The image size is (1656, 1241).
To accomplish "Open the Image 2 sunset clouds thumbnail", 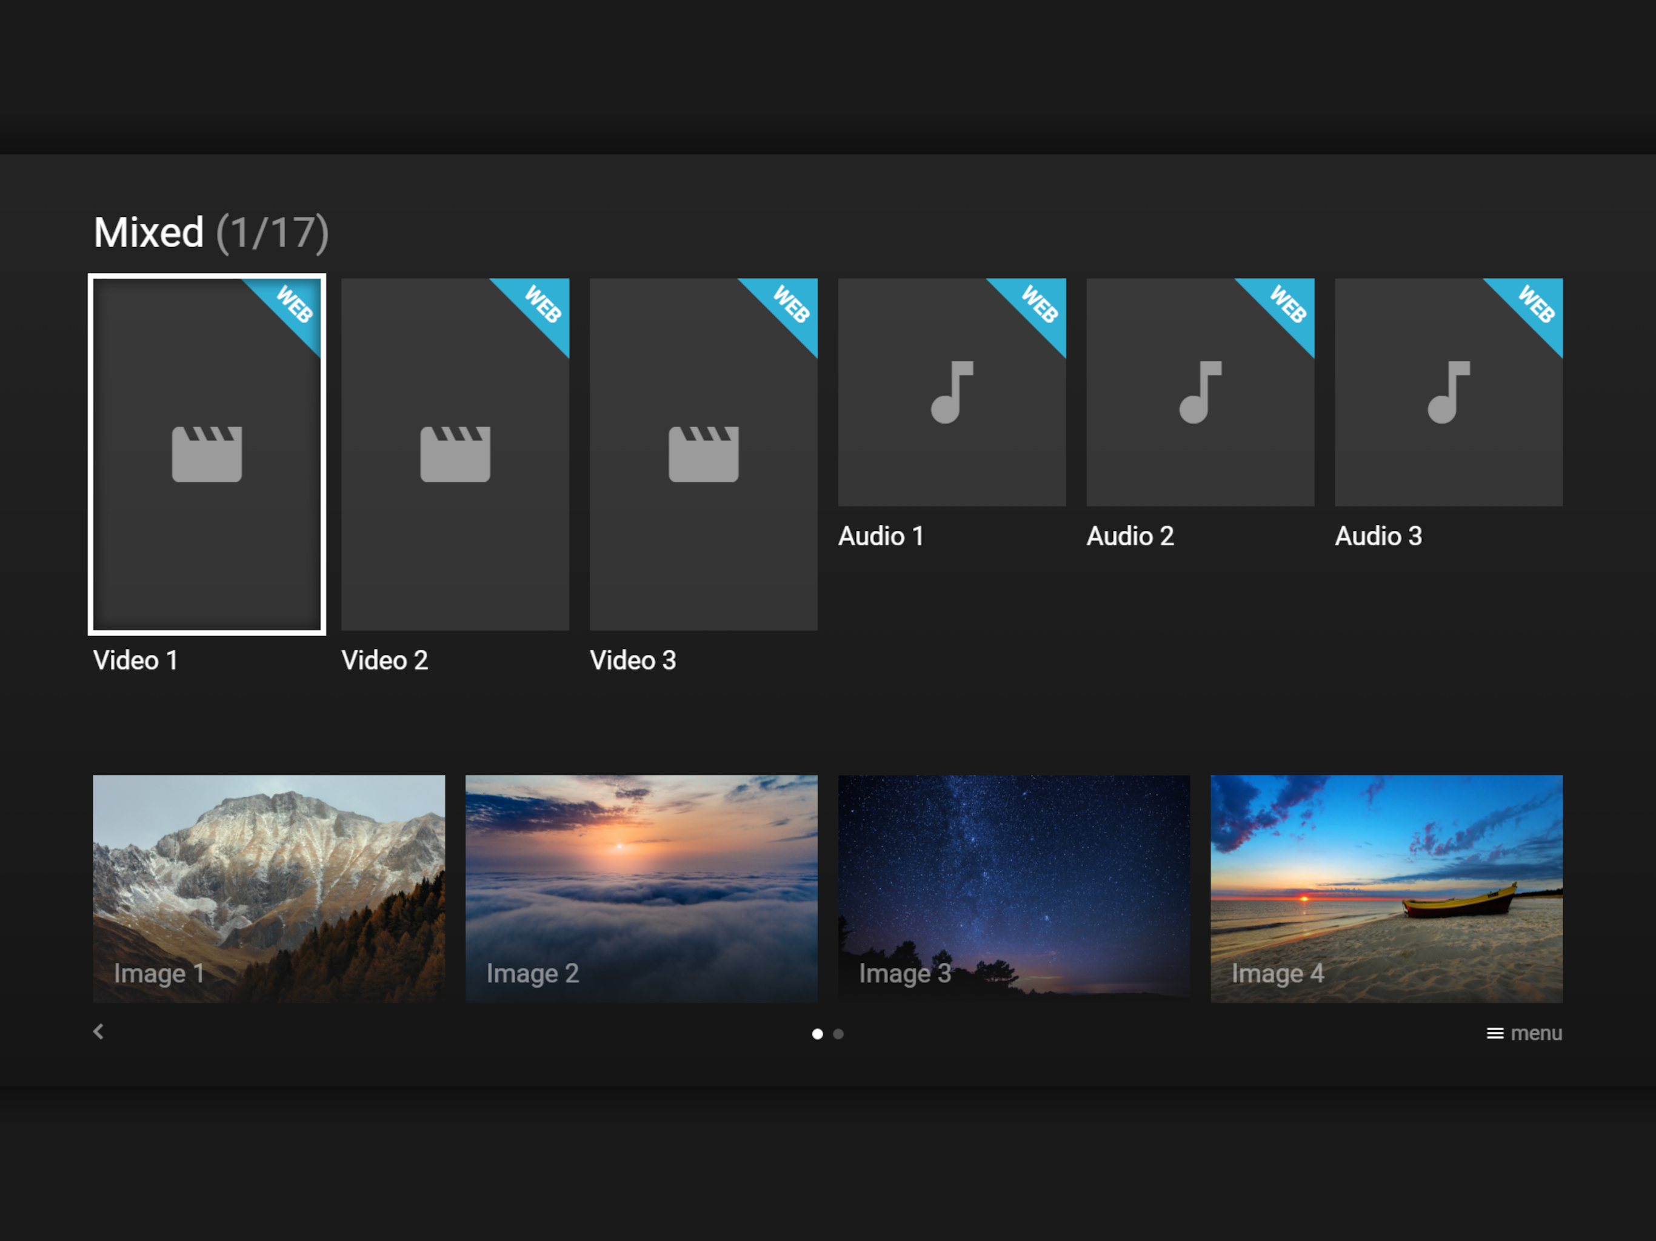I will (x=641, y=888).
